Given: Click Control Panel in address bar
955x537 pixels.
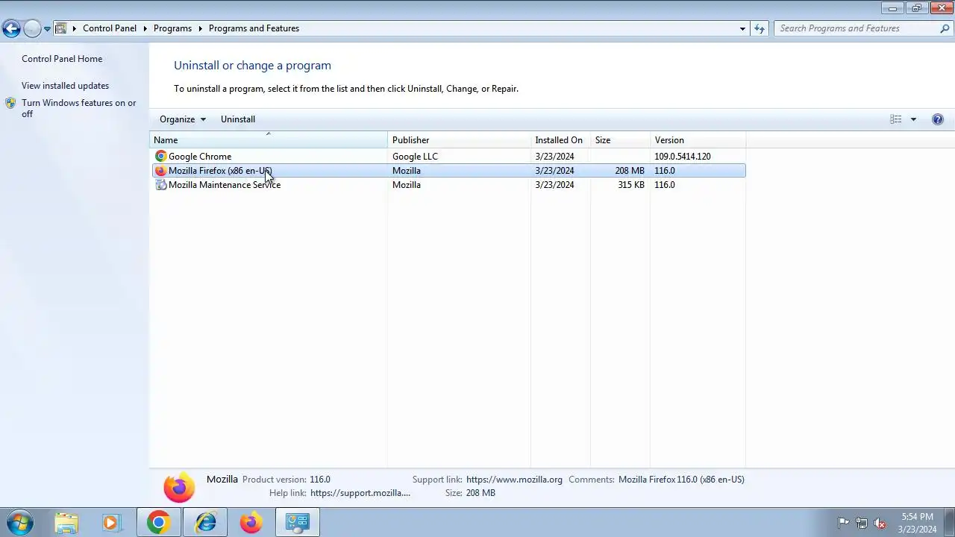Looking at the screenshot, I should [110, 28].
